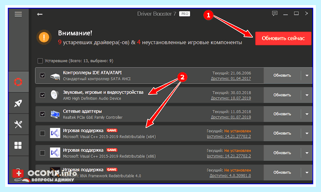Toggle the 'Устаревшие' select-all checkbox
This screenshot has height=192, width=321.
[40, 61]
